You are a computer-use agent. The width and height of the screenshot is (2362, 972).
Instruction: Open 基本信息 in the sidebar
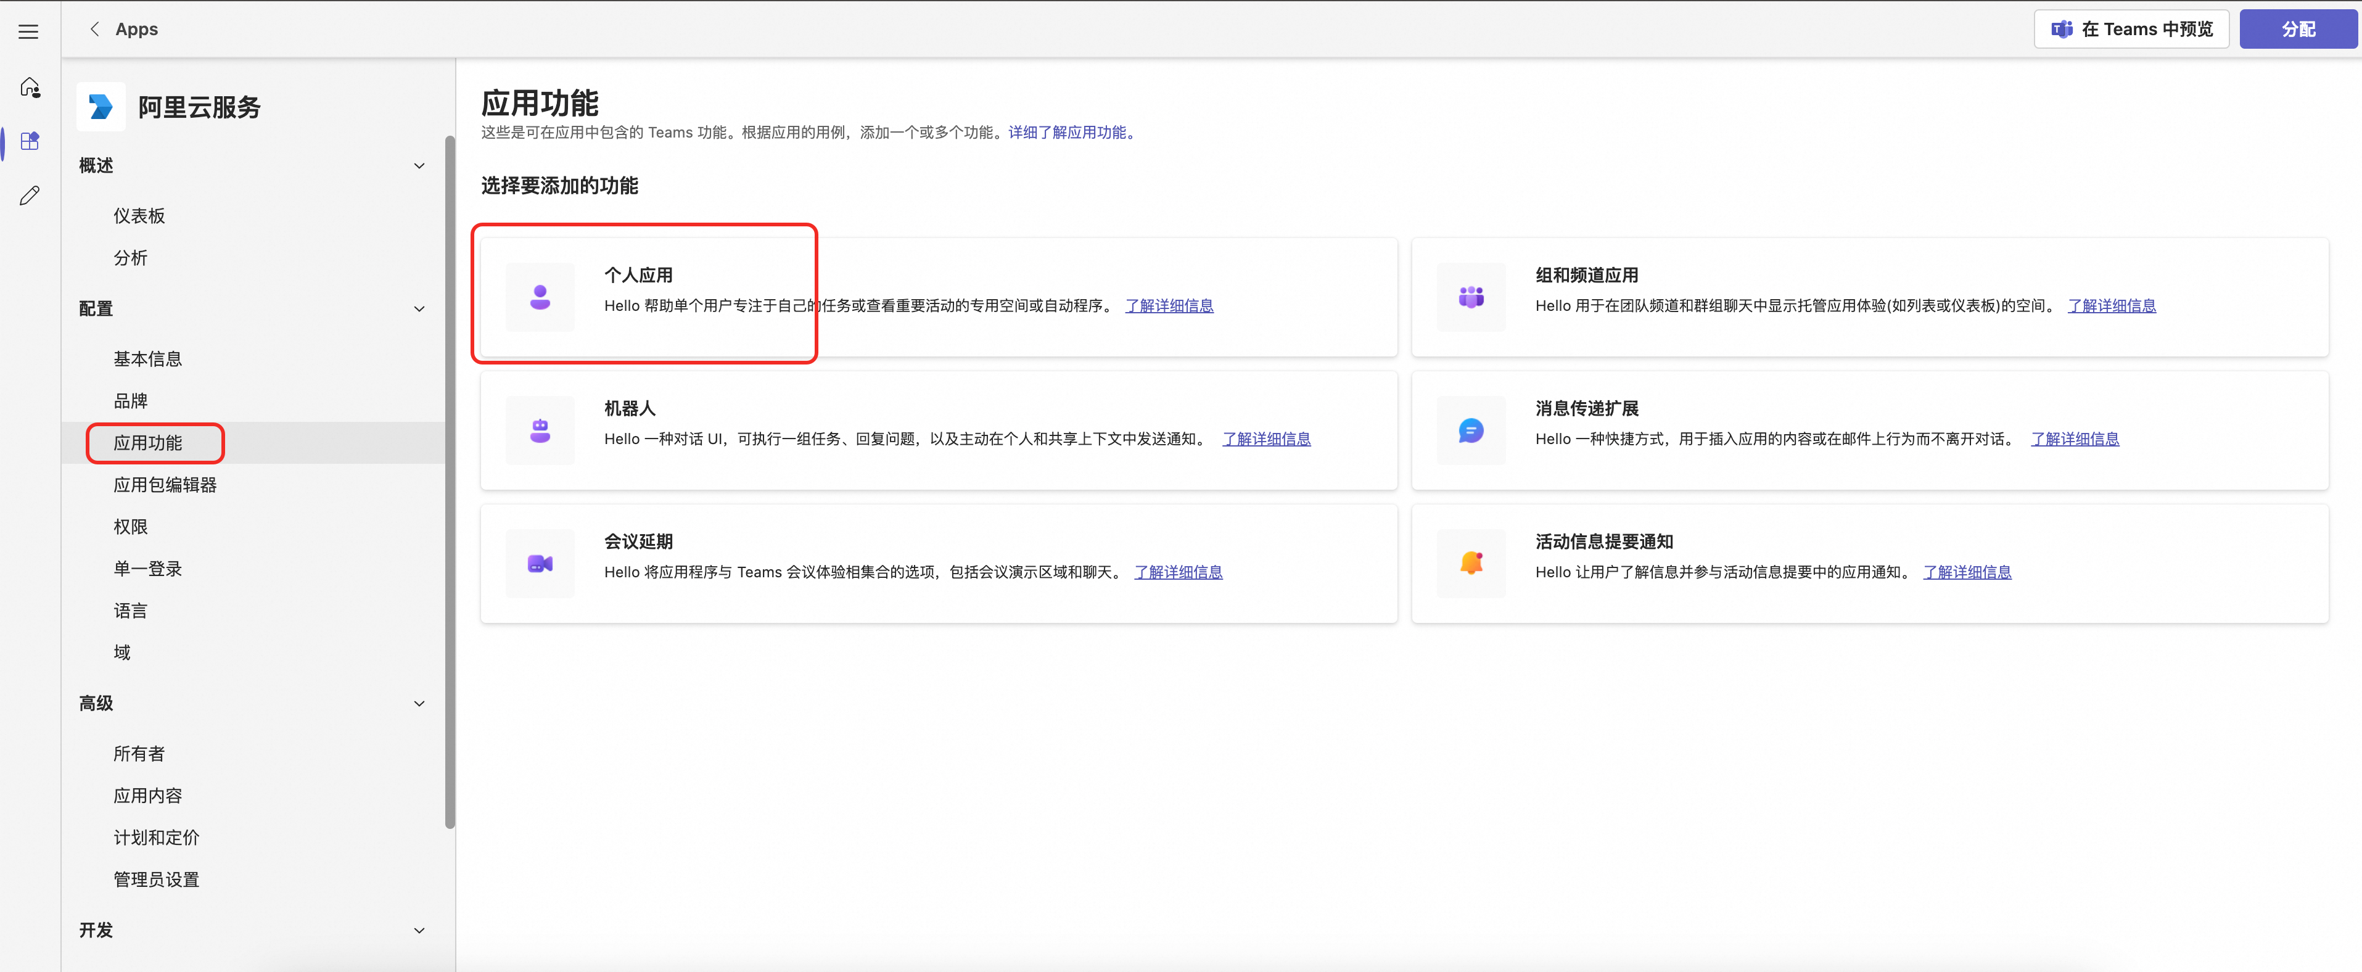(x=147, y=360)
